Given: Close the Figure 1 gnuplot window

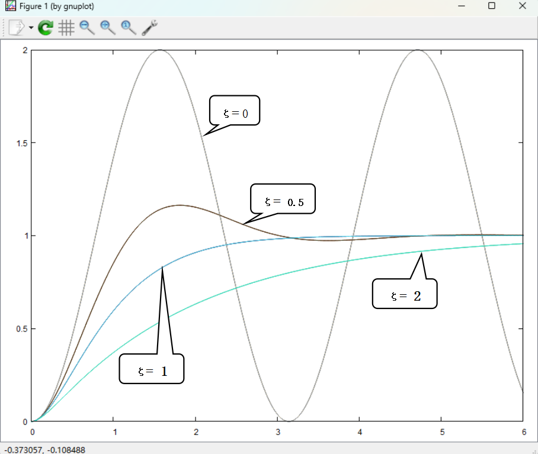Looking at the screenshot, I should pyautogui.click(x=522, y=6).
